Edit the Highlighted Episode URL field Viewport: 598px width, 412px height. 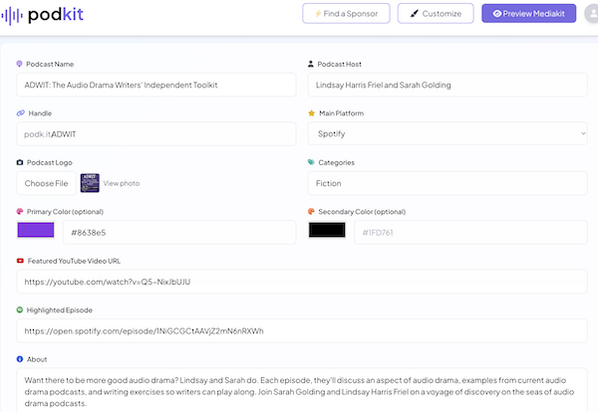pyautogui.click(x=302, y=331)
